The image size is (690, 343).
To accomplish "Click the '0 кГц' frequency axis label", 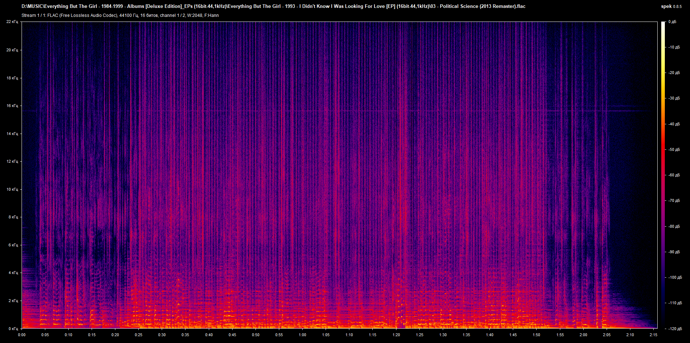I will click(13, 329).
